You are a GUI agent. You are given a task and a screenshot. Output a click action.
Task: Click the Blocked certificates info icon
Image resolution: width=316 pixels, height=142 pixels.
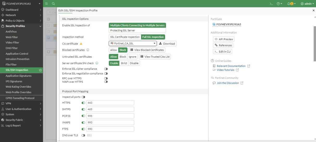point(88,50)
